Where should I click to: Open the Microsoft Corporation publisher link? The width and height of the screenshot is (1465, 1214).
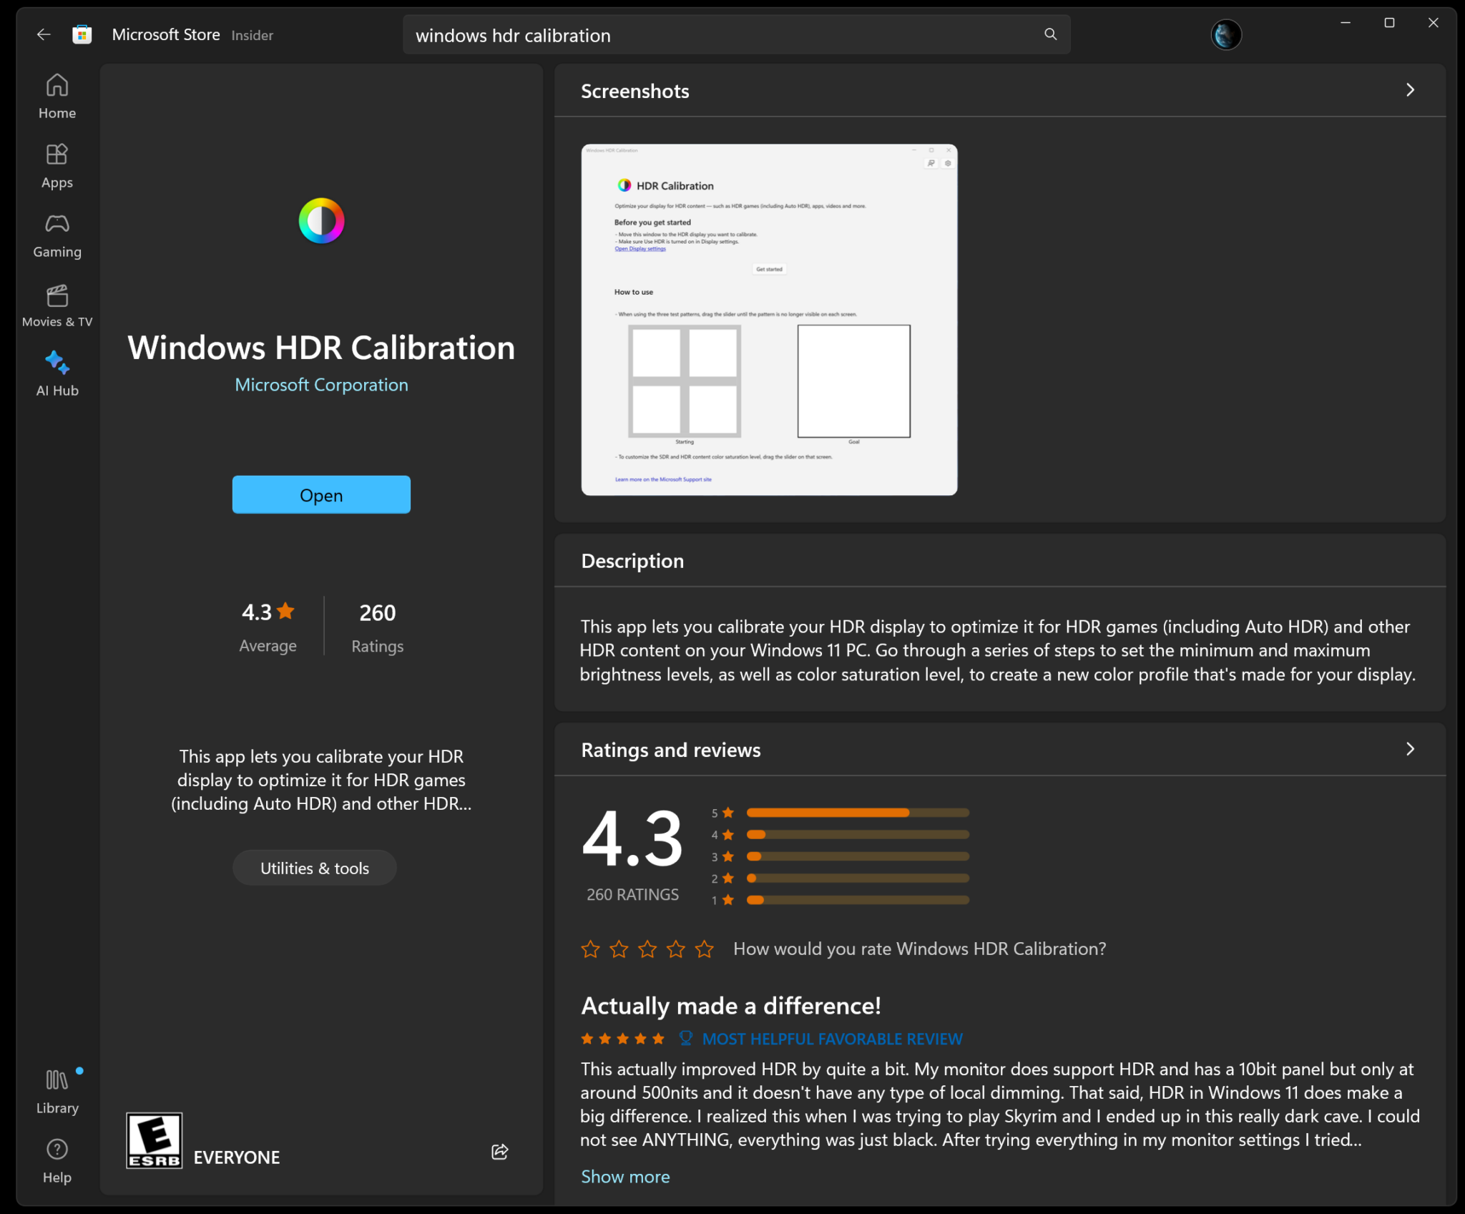321,385
